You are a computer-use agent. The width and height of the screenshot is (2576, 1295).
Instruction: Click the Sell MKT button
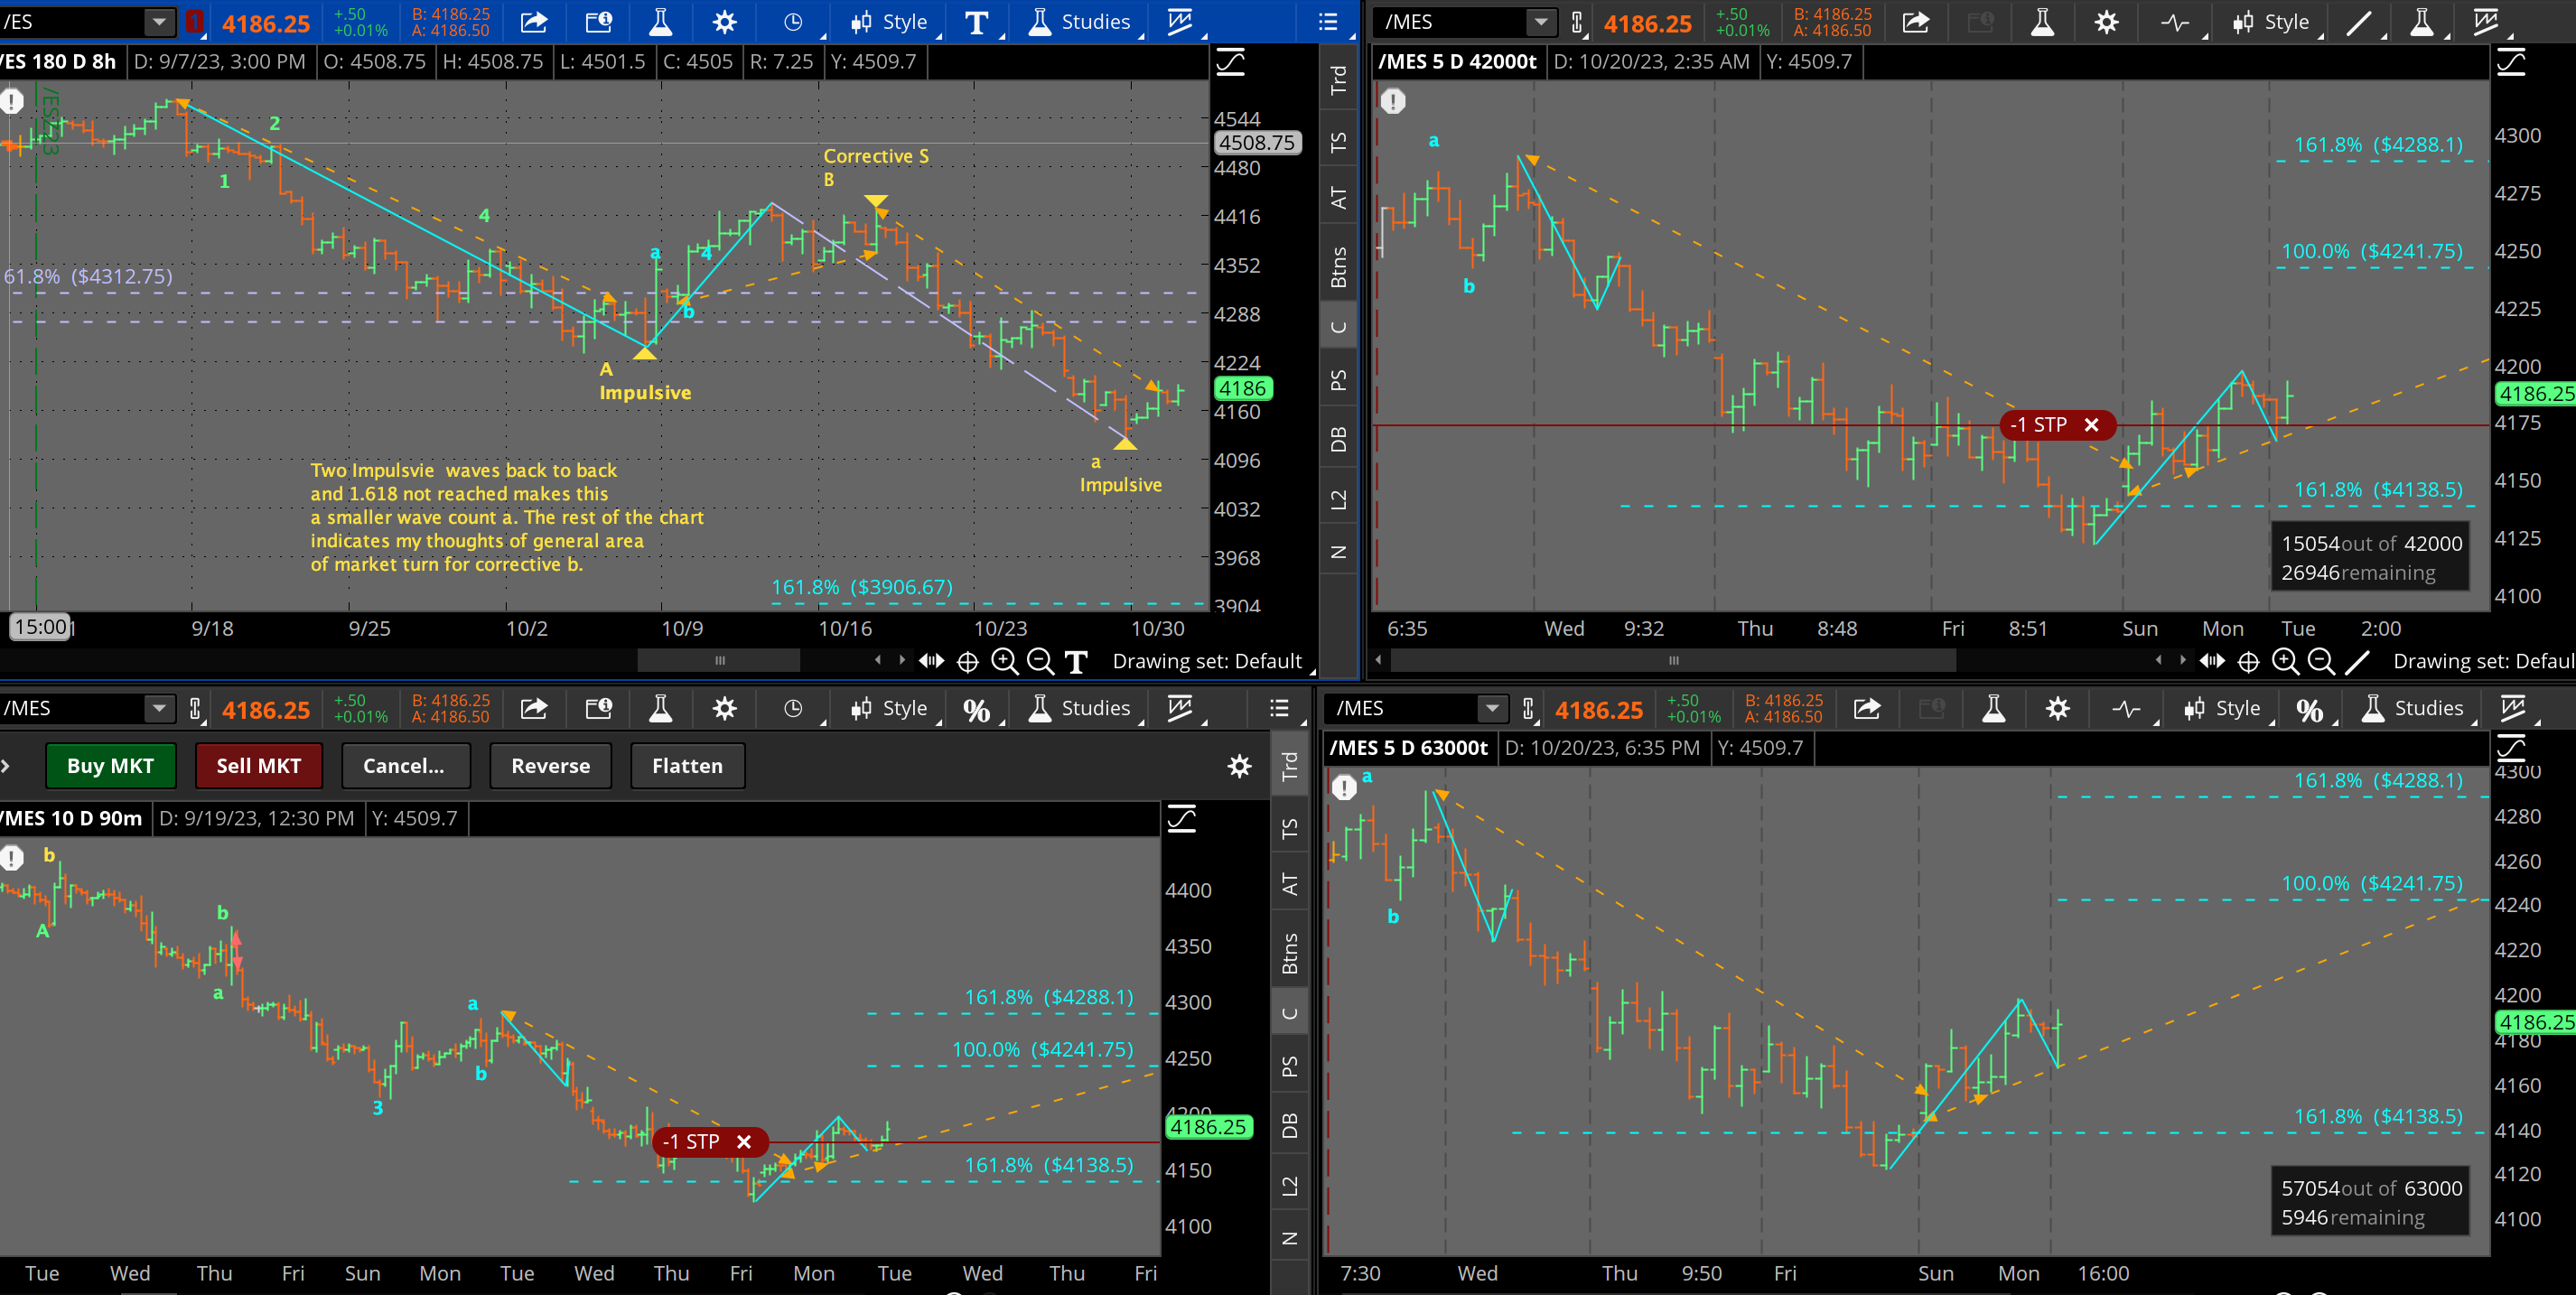(x=259, y=766)
